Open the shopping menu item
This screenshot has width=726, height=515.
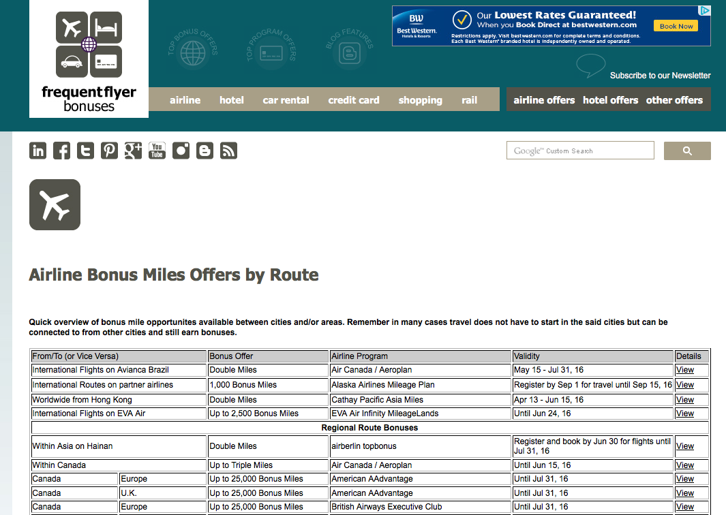pyautogui.click(x=421, y=100)
